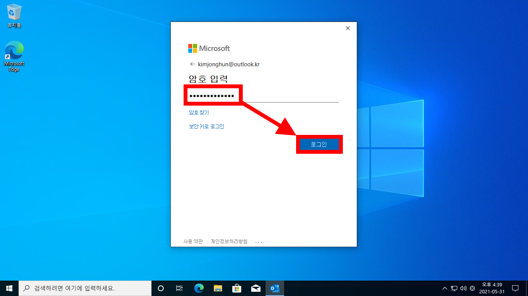Open Task View on the taskbar
The height and width of the screenshot is (296, 528).
pyautogui.click(x=179, y=288)
